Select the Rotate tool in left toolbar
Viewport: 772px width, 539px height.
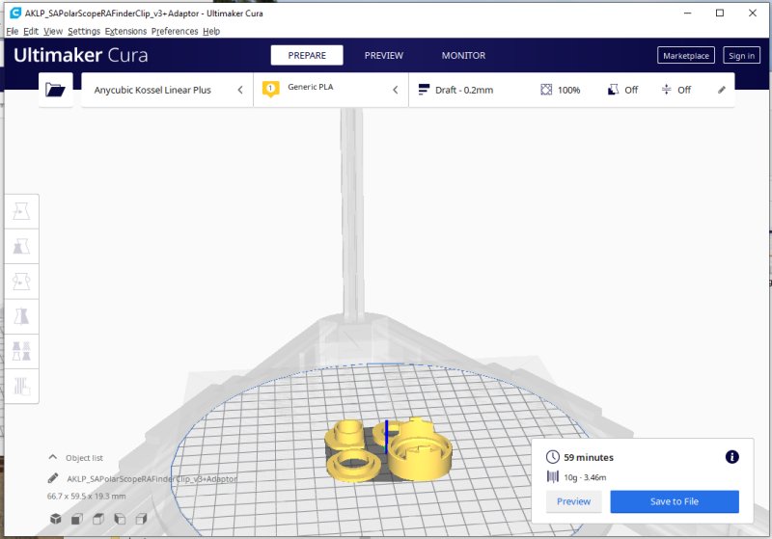click(x=21, y=282)
